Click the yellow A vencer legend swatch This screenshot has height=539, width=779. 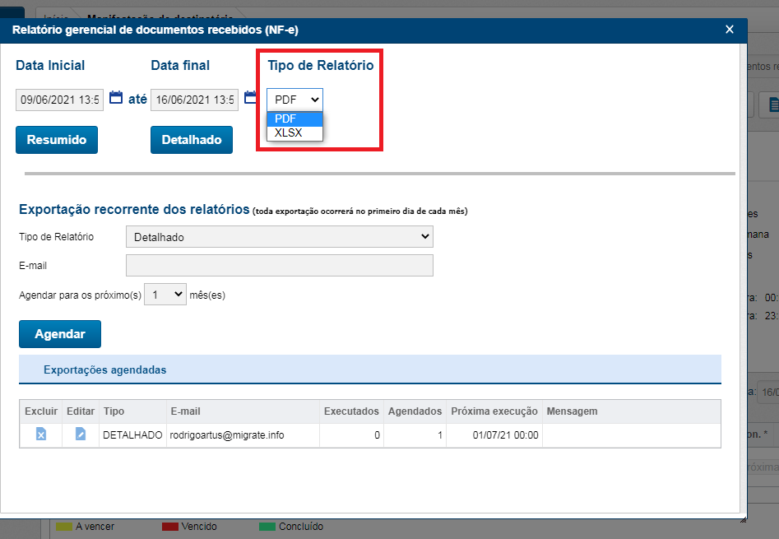tap(63, 526)
